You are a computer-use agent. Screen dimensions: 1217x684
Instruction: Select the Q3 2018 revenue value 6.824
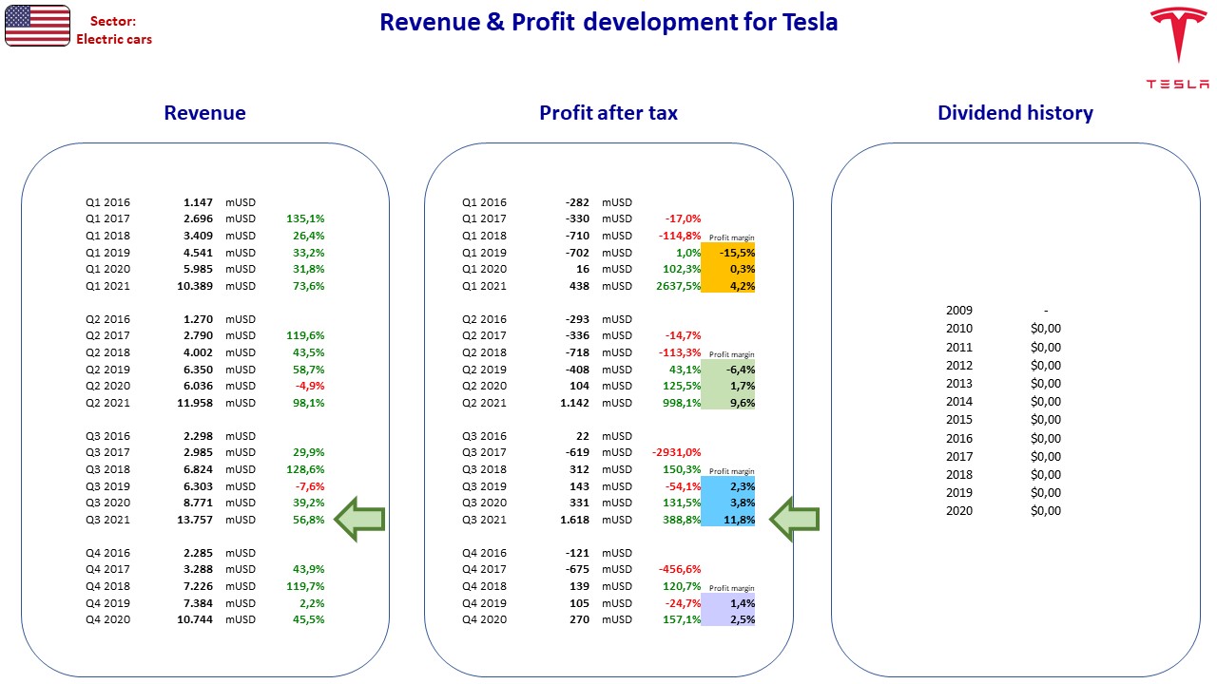(x=197, y=469)
